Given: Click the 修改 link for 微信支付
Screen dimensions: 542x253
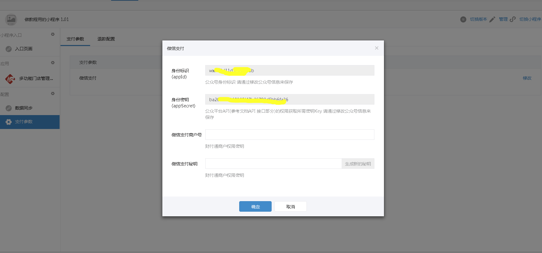Looking at the screenshot, I should pos(527,78).
